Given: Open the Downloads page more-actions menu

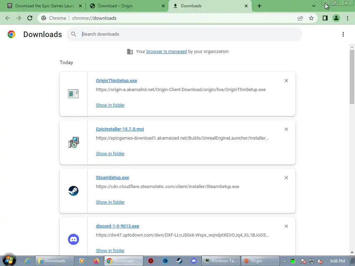Looking at the screenshot, I should click(343, 34).
